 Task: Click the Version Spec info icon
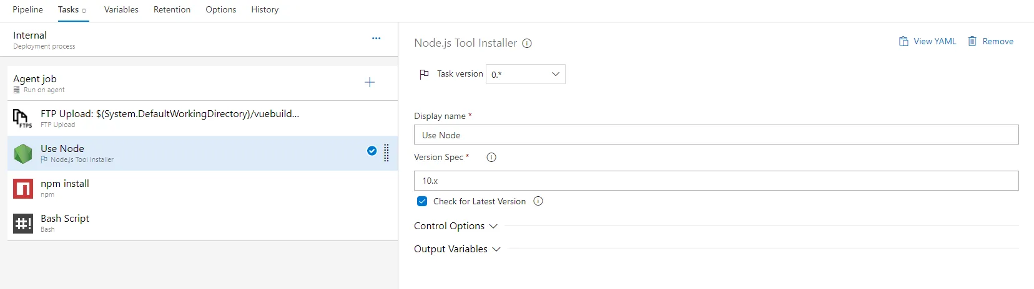tap(491, 158)
